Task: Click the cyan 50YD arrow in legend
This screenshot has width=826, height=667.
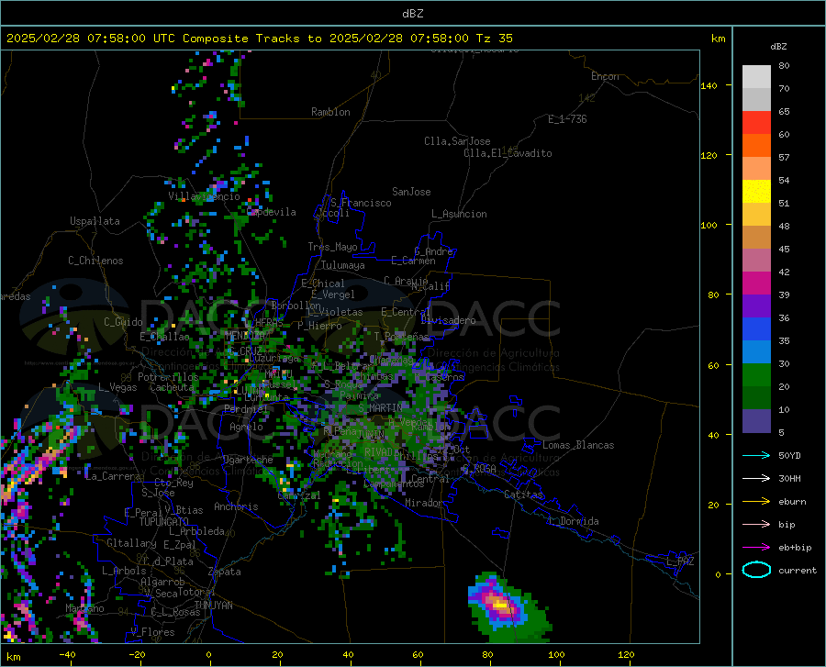Action: point(756,455)
